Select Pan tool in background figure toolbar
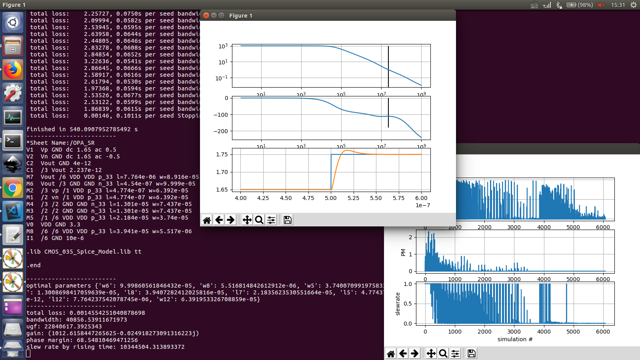This screenshot has height=360, width=640. coord(431,354)
